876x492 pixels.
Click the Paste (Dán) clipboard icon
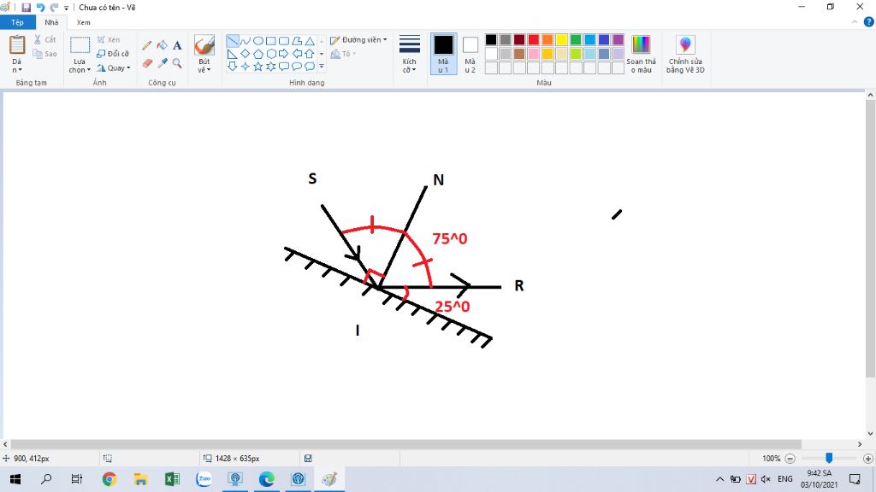(x=17, y=46)
